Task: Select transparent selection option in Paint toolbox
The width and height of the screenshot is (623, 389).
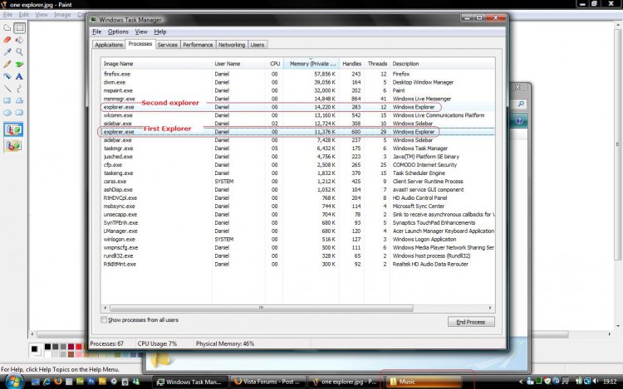Action: (13, 145)
